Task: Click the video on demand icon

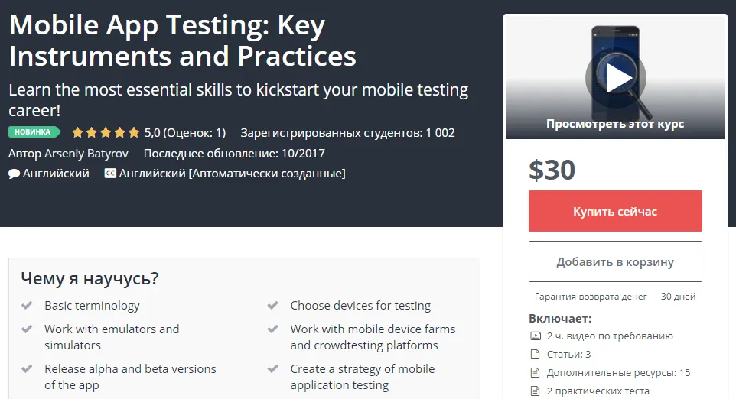Action: tap(535, 336)
